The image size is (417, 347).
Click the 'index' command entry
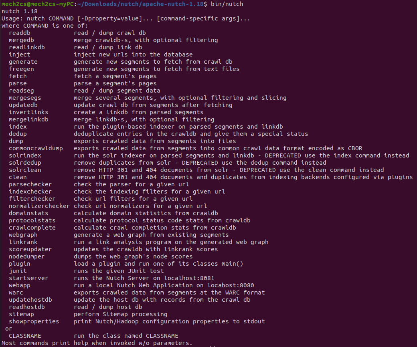tap(18, 127)
